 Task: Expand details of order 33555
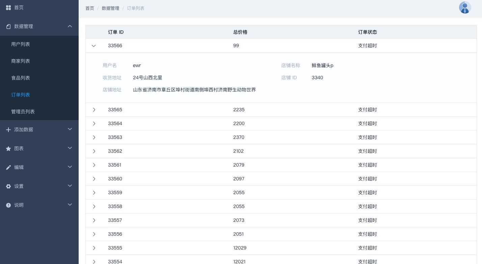click(x=94, y=248)
